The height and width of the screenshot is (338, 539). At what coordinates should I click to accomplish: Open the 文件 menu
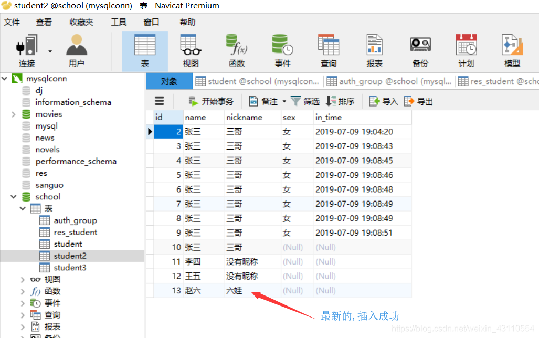pos(12,23)
